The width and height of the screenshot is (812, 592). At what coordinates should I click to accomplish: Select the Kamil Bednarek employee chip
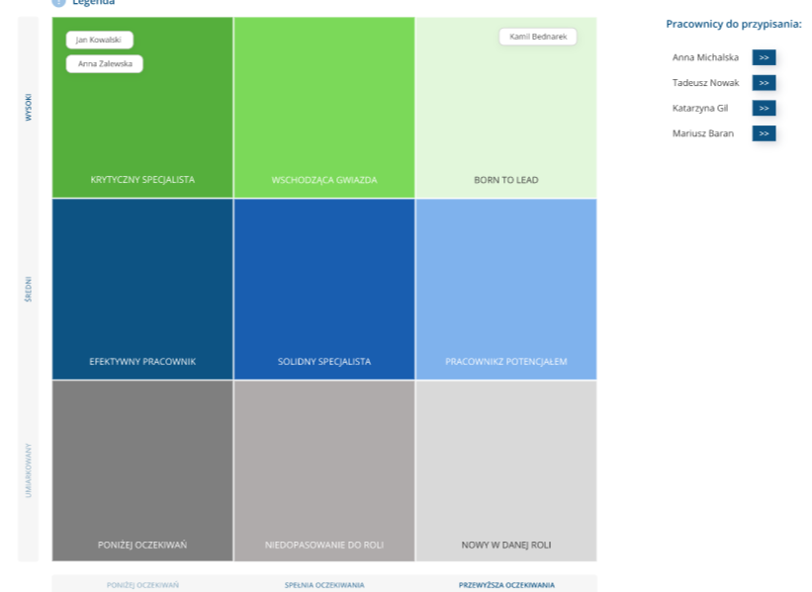point(537,37)
